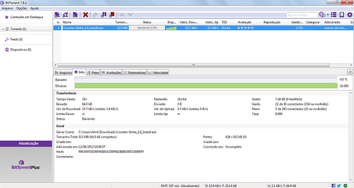The image size is (354, 188).
Task: Click the five-star rating in torrent row
Action: click(x=245, y=28)
